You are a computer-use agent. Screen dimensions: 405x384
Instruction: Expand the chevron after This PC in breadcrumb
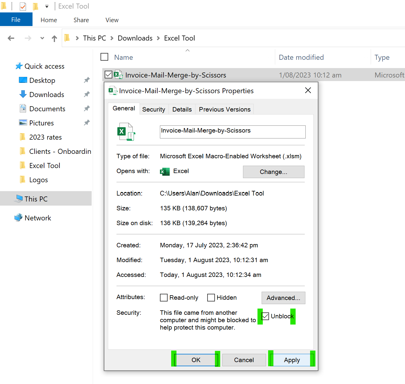point(112,38)
